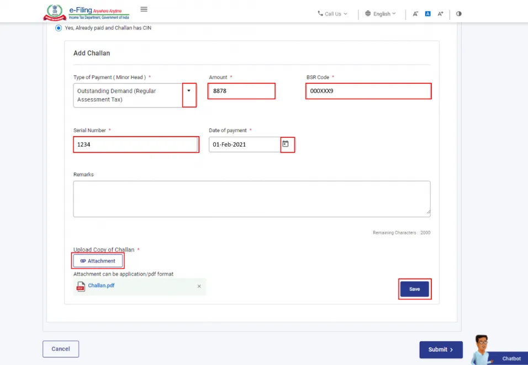528x365 pixels.
Task: Click the Submit button
Action: (441, 350)
